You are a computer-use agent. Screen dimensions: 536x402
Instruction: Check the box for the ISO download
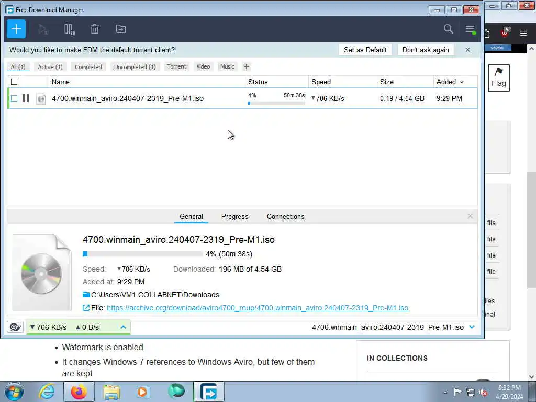pos(14,98)
